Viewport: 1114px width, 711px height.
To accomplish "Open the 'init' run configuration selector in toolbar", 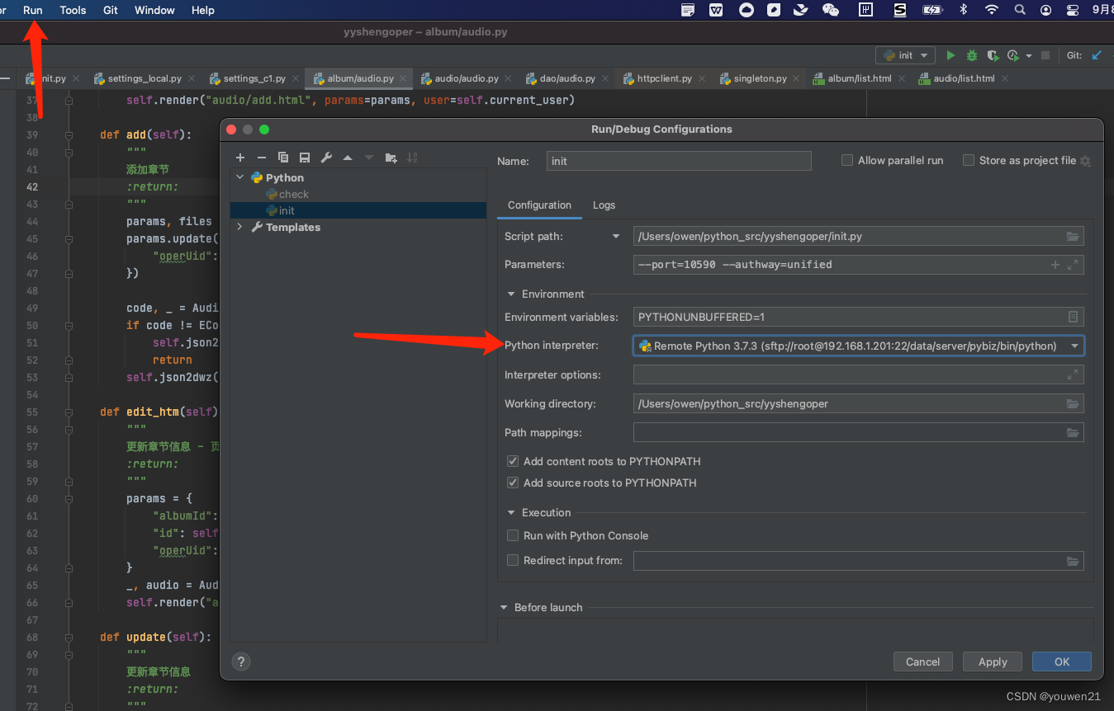I will tap(905, 55).
